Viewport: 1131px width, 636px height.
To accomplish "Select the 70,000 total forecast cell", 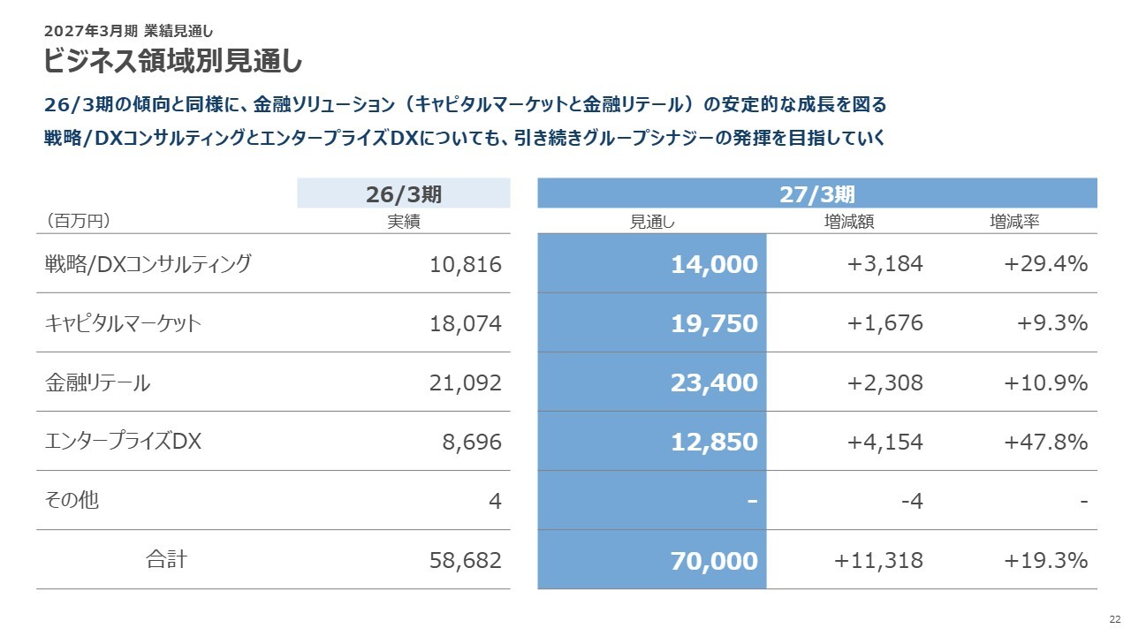I will coord(652,559).
